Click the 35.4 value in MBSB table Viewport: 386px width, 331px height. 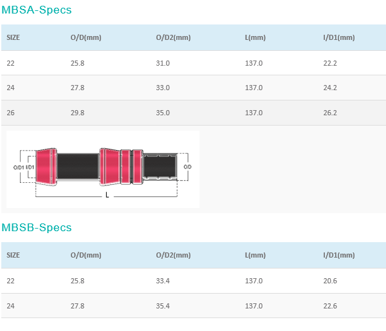click(163, 306)
